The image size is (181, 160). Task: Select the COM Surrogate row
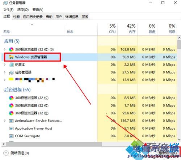[x=89, y=136]
